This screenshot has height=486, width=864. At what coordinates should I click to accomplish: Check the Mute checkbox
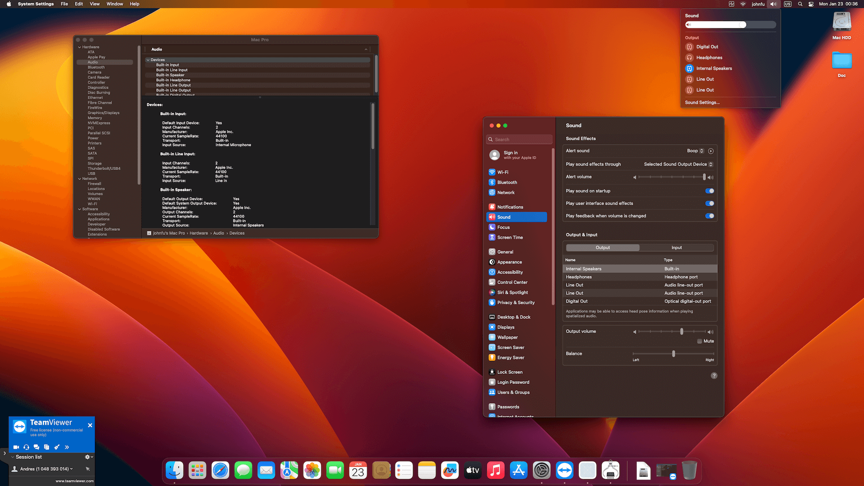(x=699, y=341)
